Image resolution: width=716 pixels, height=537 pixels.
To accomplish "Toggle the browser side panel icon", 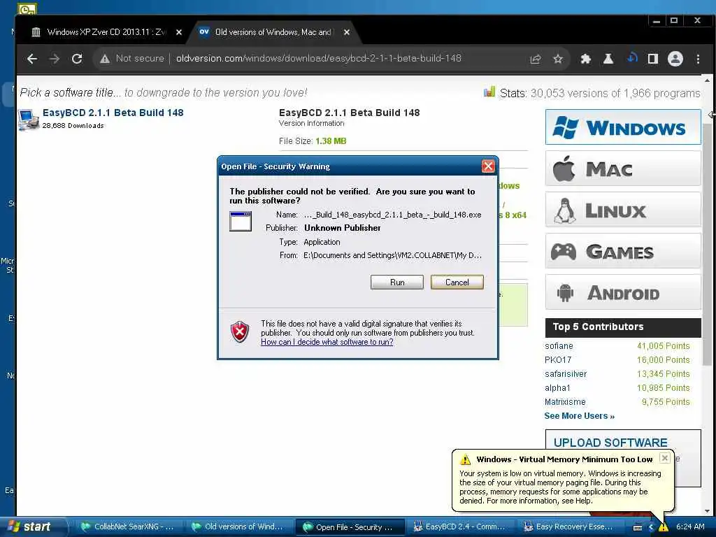I will click(x=653, y=59).
